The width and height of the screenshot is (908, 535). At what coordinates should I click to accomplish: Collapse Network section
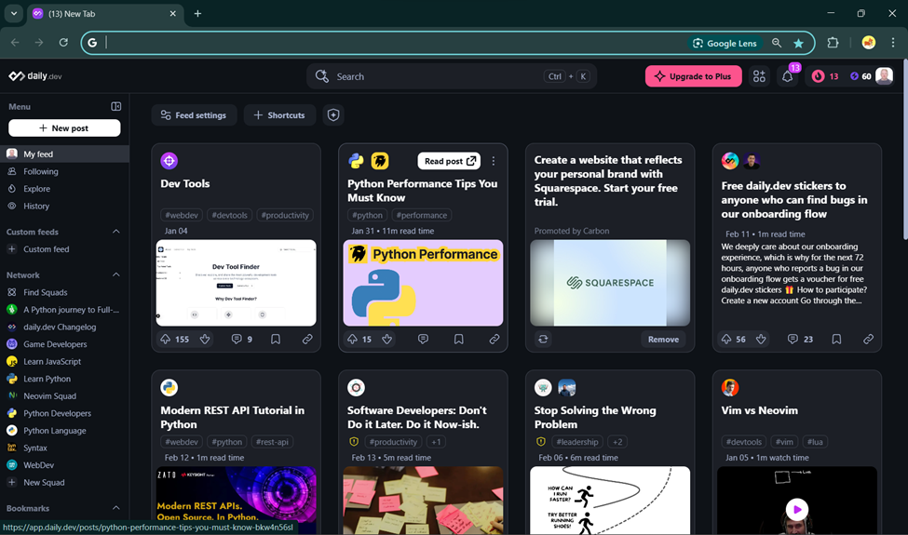(115, 274)
